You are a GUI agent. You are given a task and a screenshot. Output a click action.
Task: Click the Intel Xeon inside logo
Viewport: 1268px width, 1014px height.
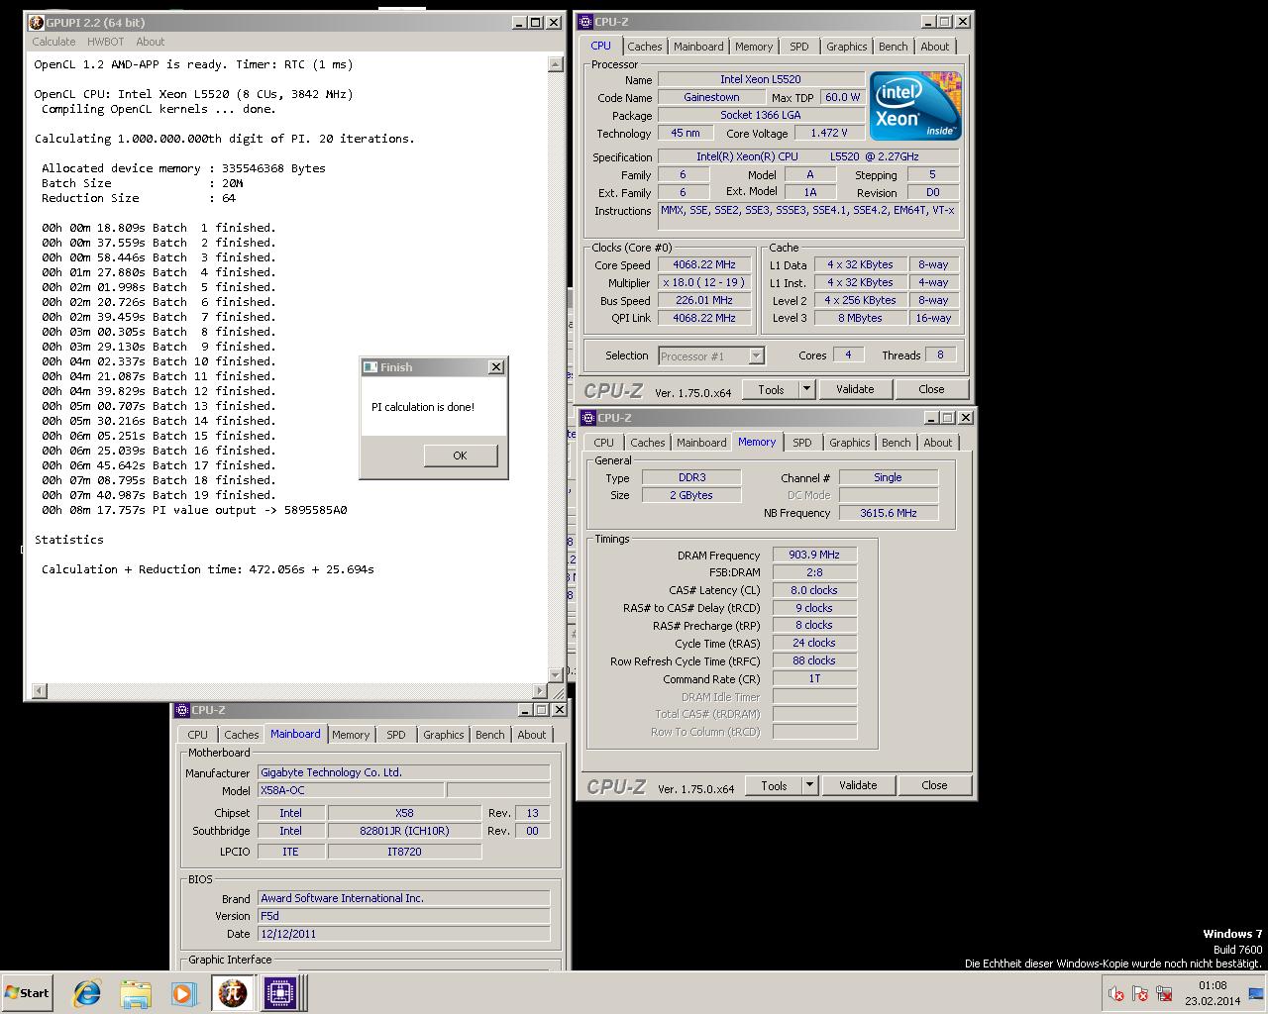914,106
